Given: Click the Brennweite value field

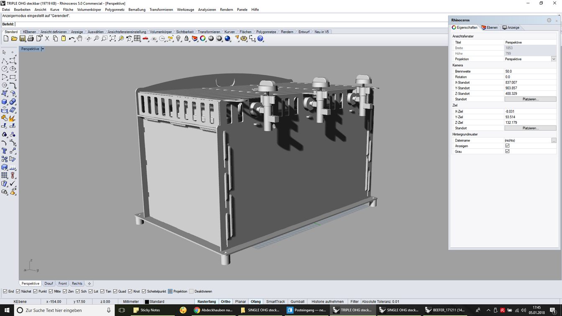Looking at the screenshot, I should tap(530, 71).
